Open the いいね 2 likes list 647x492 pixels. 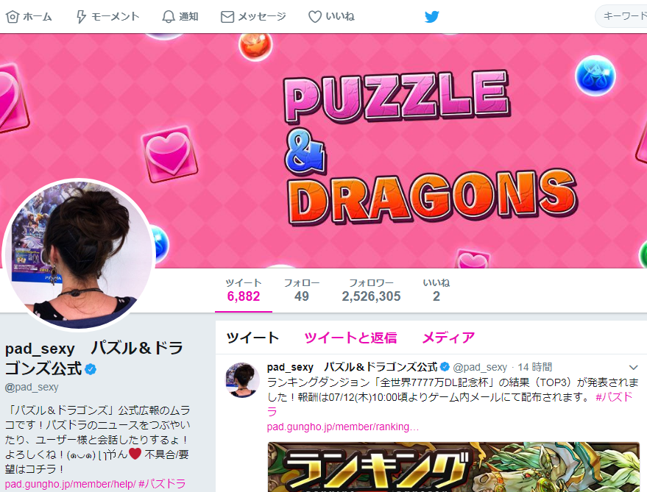436,290
